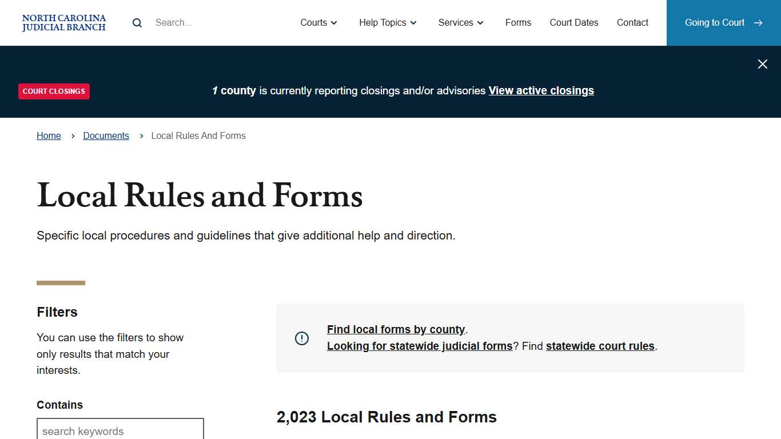Click the alert info icon beside local forms notice
This screenshot has height=439, width=781.
click(x=302, y=338)
